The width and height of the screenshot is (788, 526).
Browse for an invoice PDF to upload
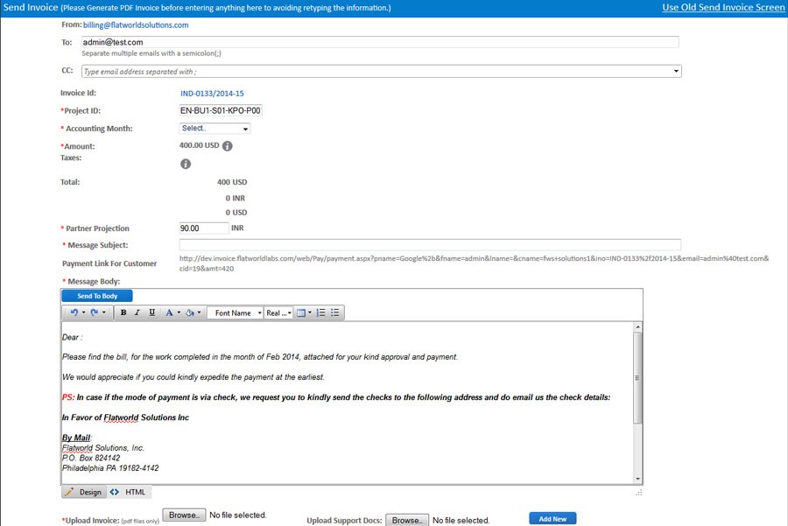[183, 515]
